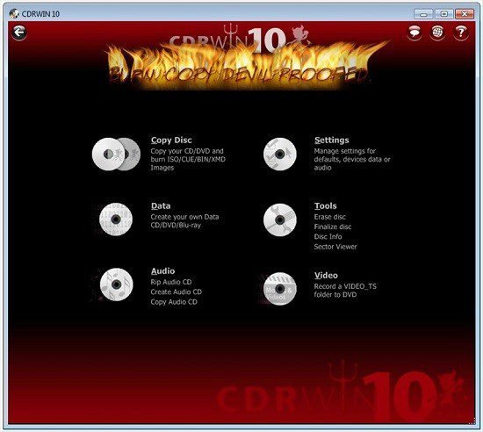
Task: Click the Audio music-note disc icon
Action: pos(116,284)
